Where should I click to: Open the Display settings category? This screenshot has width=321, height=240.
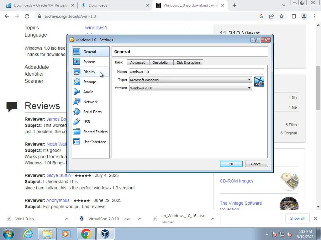point(91,72)
